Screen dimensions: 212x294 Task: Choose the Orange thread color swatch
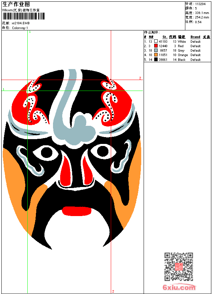[156, 55]
